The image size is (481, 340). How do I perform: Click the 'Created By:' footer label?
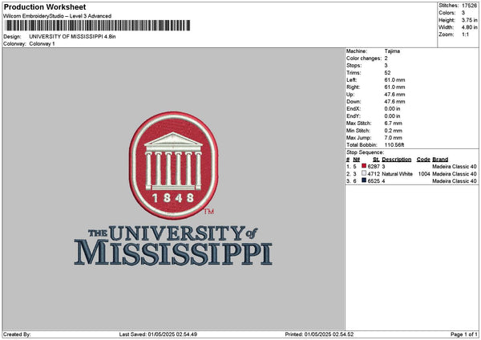[17, 334]
